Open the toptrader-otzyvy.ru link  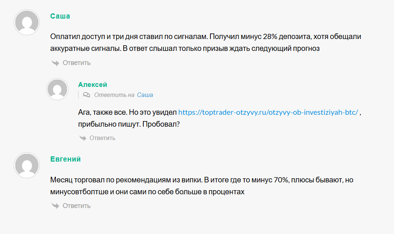268,113
